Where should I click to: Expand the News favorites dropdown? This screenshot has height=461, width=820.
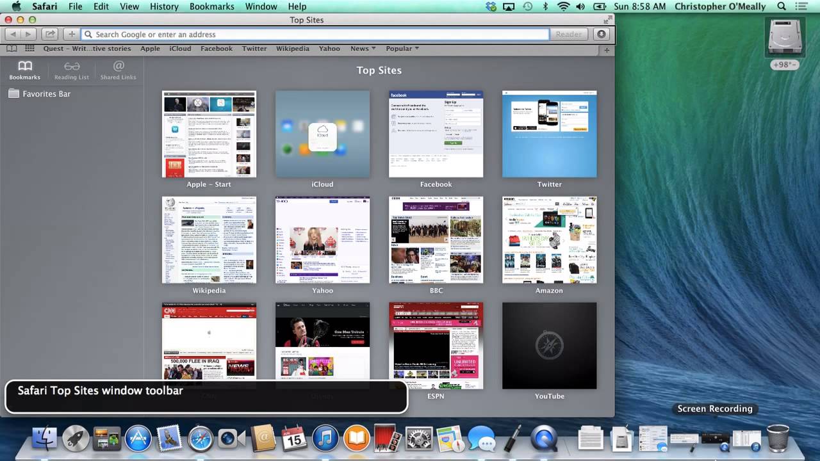pos(363,49)
